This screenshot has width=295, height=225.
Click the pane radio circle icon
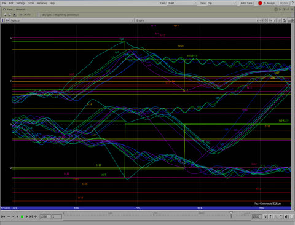coord(4,9)
